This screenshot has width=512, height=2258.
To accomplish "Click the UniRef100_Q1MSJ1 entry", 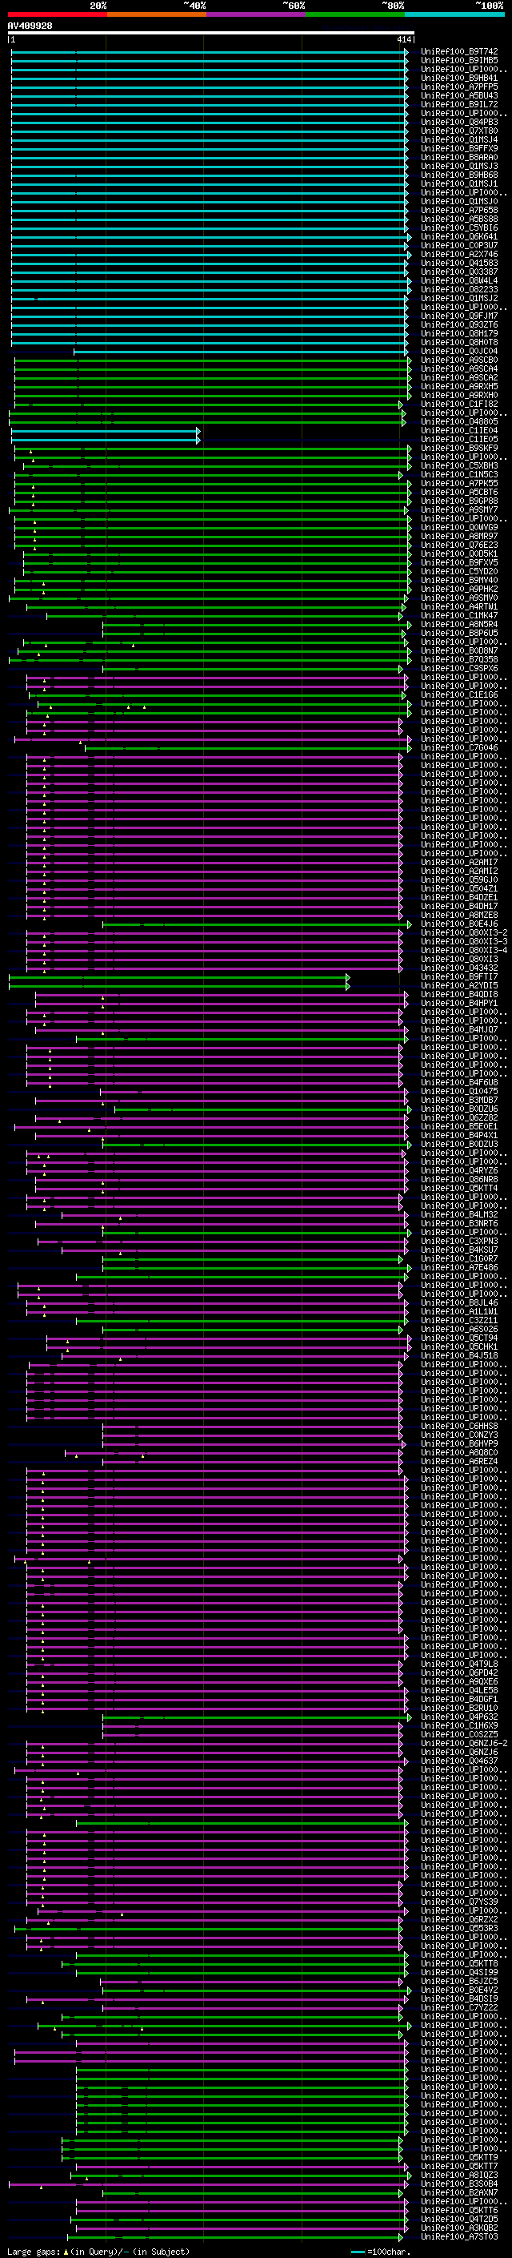I will click(459, 183).
